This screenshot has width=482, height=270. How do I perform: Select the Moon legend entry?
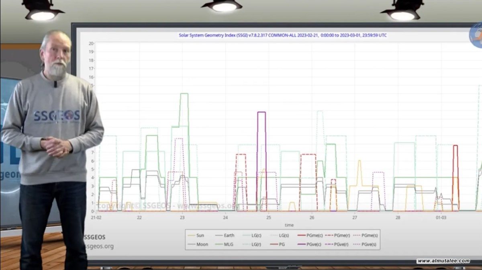(198, 244)
